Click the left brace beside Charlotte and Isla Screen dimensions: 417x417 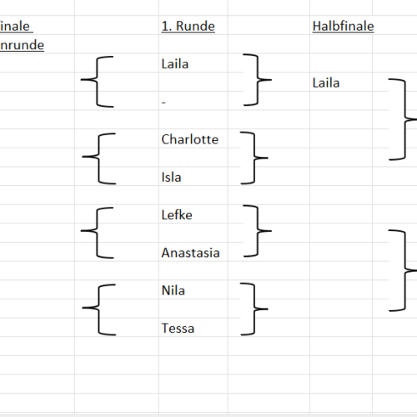pyautogui.click(x=99, y=158)
